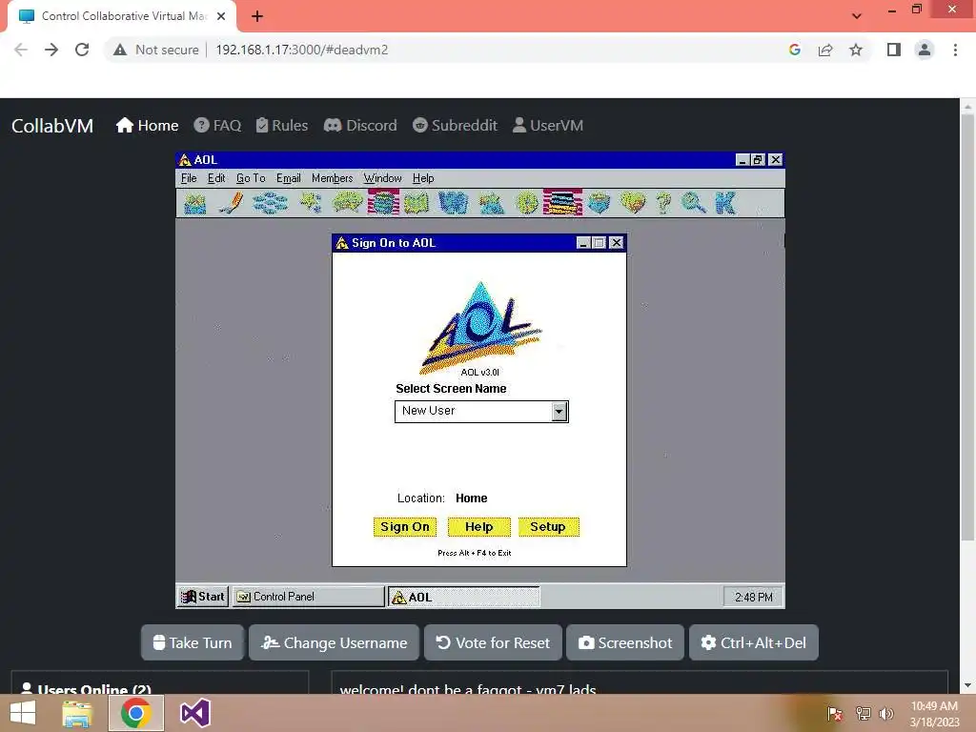Click the Ctrl+Alt+Del button
Screen dimensions: 976x732
coord(753,642)
